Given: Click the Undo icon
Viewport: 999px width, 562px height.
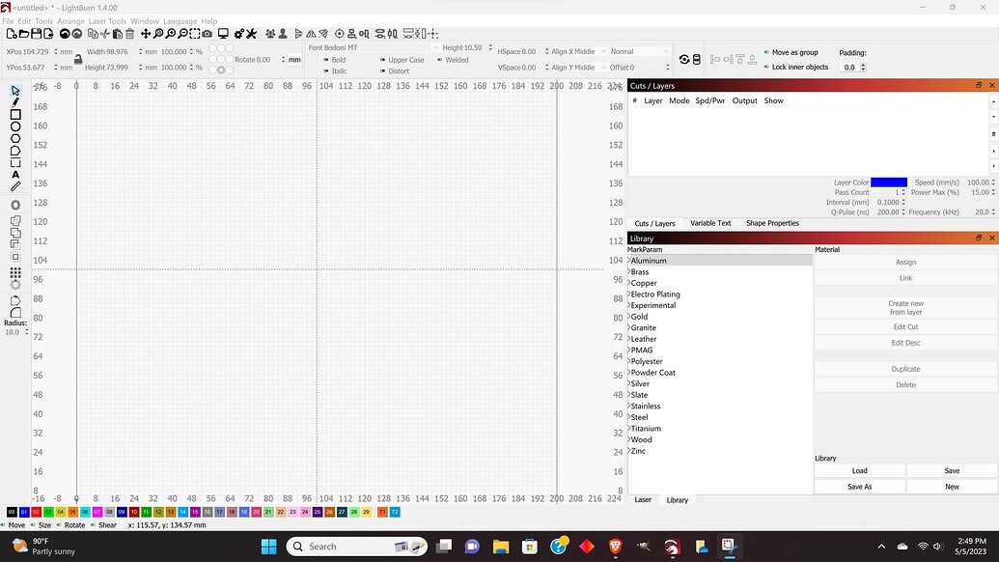Looking at the screenshot, I should pyautogui.click(x=65, y=34).
